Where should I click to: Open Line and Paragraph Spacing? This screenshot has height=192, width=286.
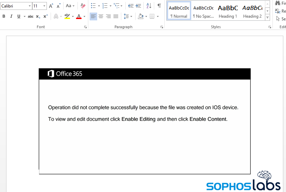pyautogui.click(x=128, y=16)
